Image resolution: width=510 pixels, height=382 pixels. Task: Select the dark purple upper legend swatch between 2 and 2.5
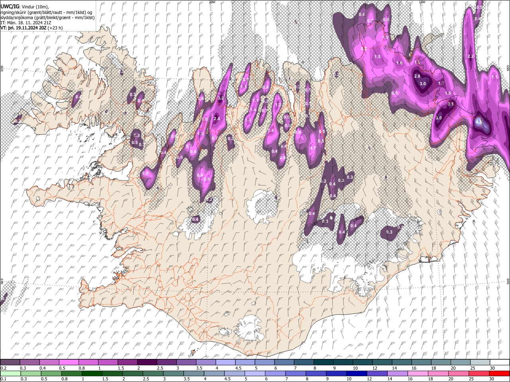(x=147, y=362)
